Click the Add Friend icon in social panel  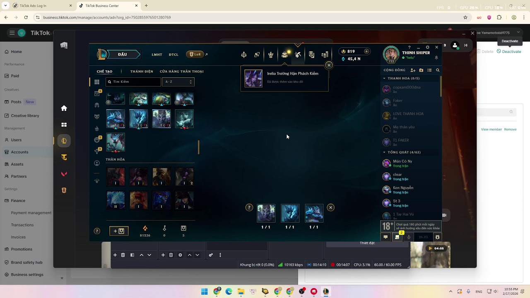tap(413, 70)
